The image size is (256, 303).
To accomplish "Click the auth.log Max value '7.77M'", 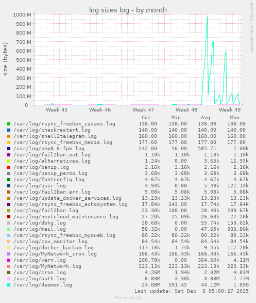I will coord(241,279).
